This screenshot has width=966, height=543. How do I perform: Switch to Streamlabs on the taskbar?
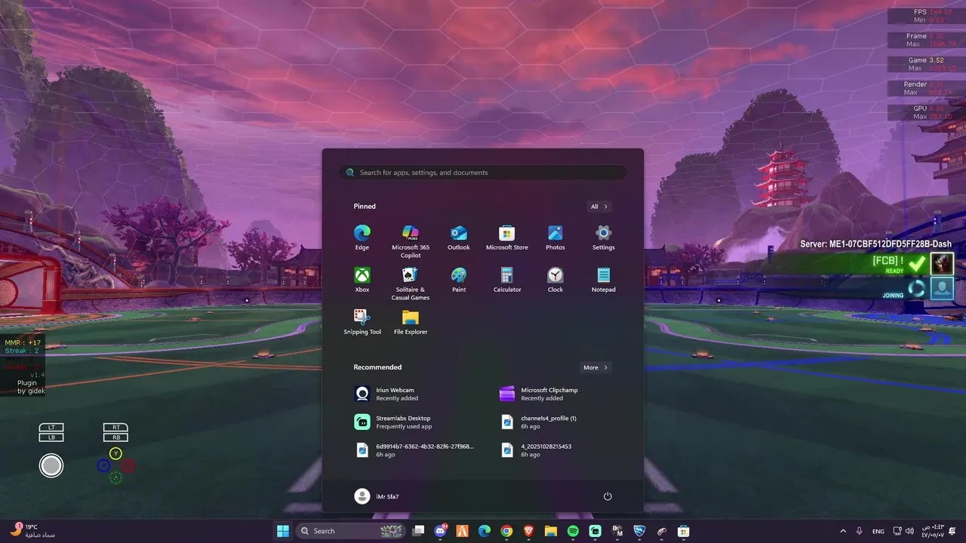click(595, 531)
